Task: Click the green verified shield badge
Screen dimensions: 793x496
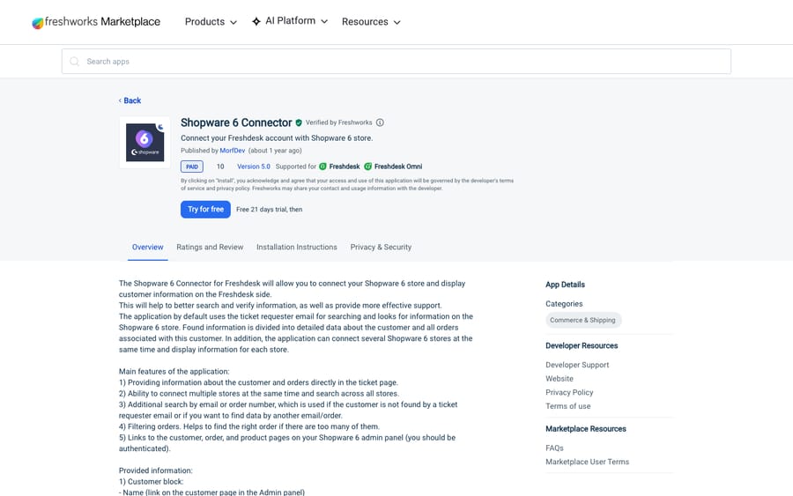Action: coord(299,122)
